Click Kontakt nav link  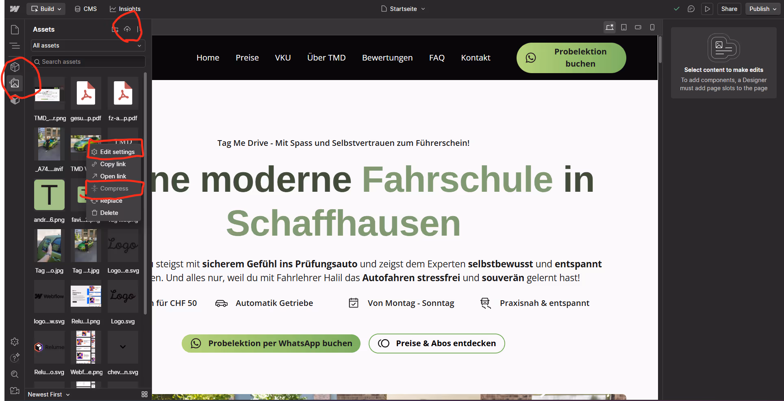[476, 58]
